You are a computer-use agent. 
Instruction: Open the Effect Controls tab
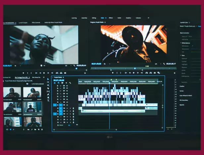[36, 22]
